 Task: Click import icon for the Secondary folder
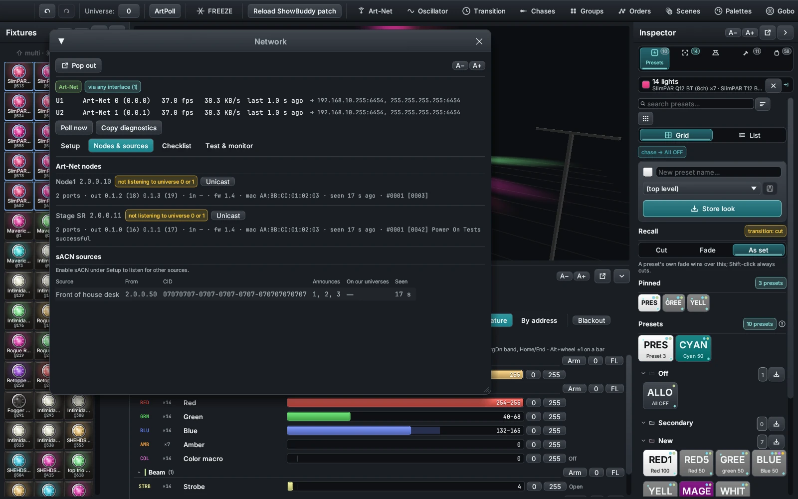click(777, 424)
